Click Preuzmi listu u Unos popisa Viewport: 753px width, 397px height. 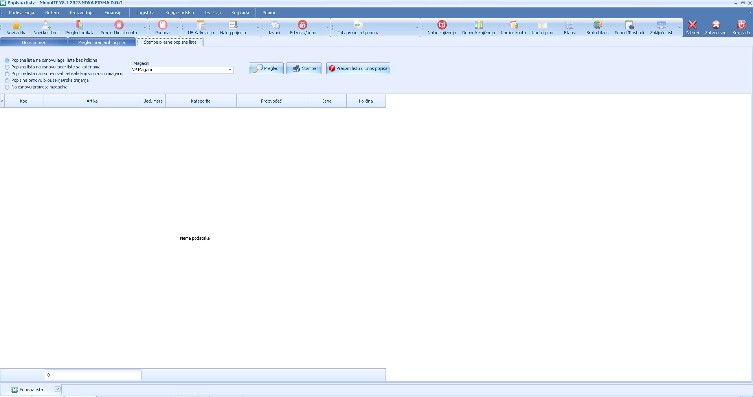358,68
